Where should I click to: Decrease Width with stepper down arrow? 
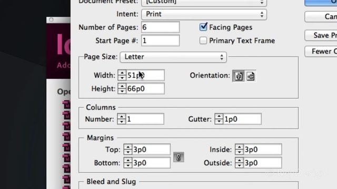click(x=122, y=78)
